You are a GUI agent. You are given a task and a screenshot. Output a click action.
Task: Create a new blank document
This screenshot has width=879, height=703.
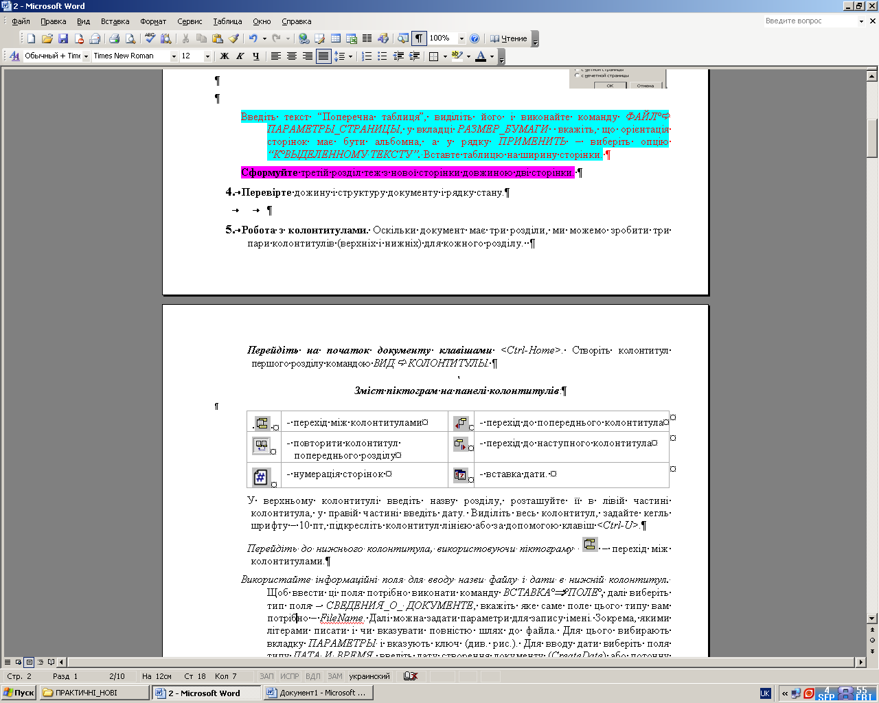(31, 38)
